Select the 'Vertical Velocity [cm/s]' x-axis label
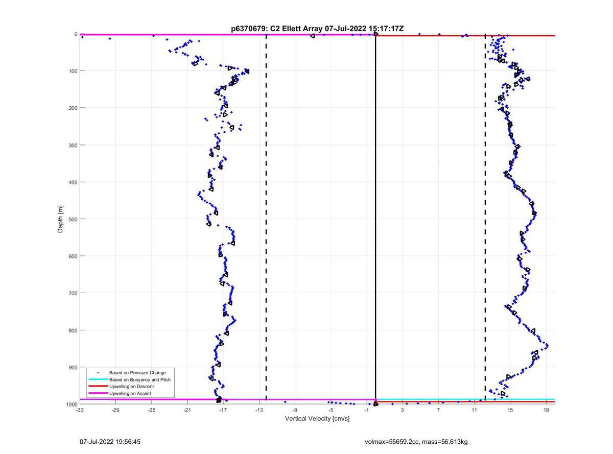Screen dimensions: 613x454 [317, 419]
